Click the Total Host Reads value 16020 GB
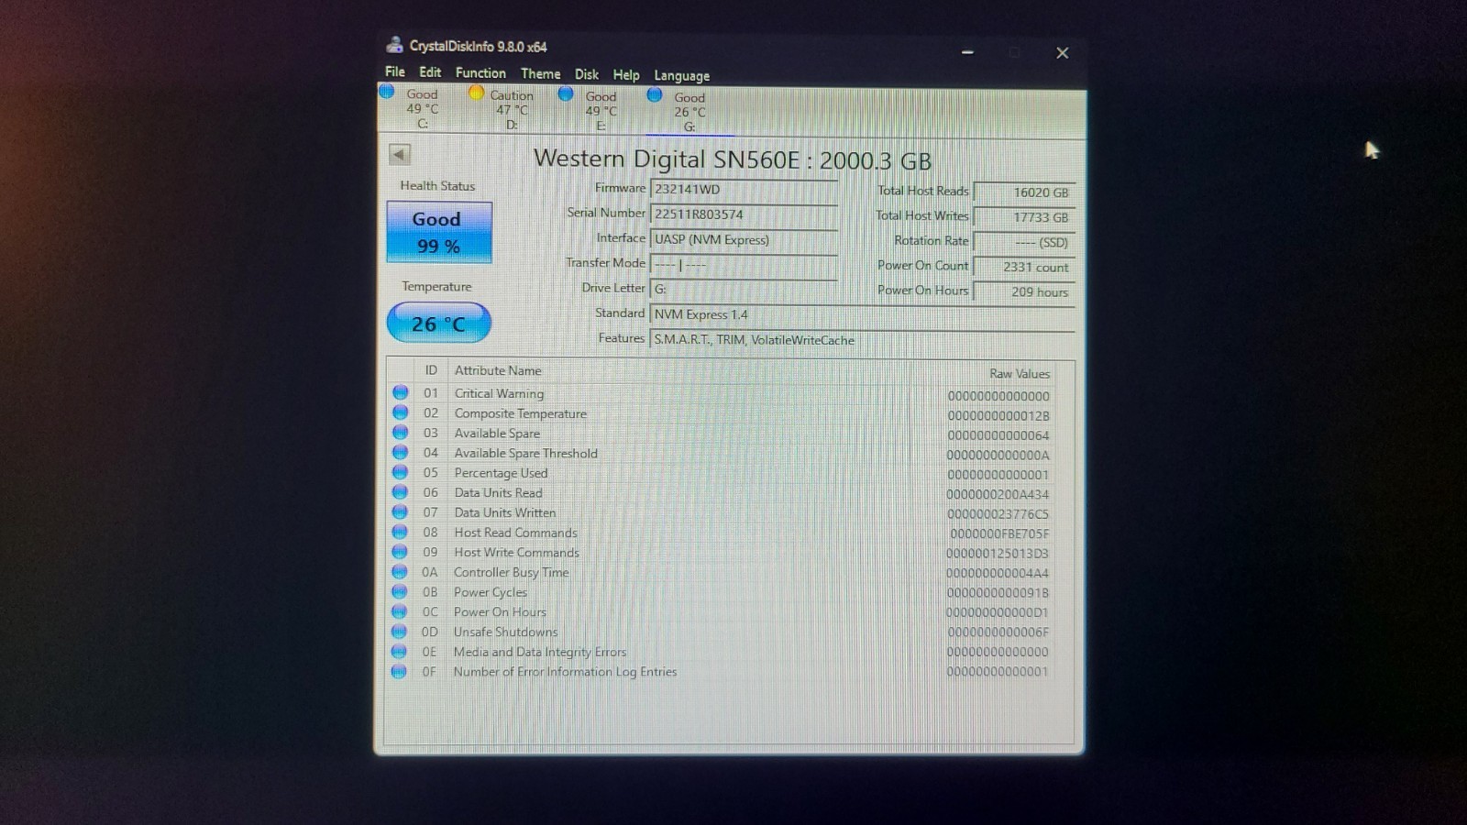Viewport: 1467px width, 825px height. coord(1024,192)
